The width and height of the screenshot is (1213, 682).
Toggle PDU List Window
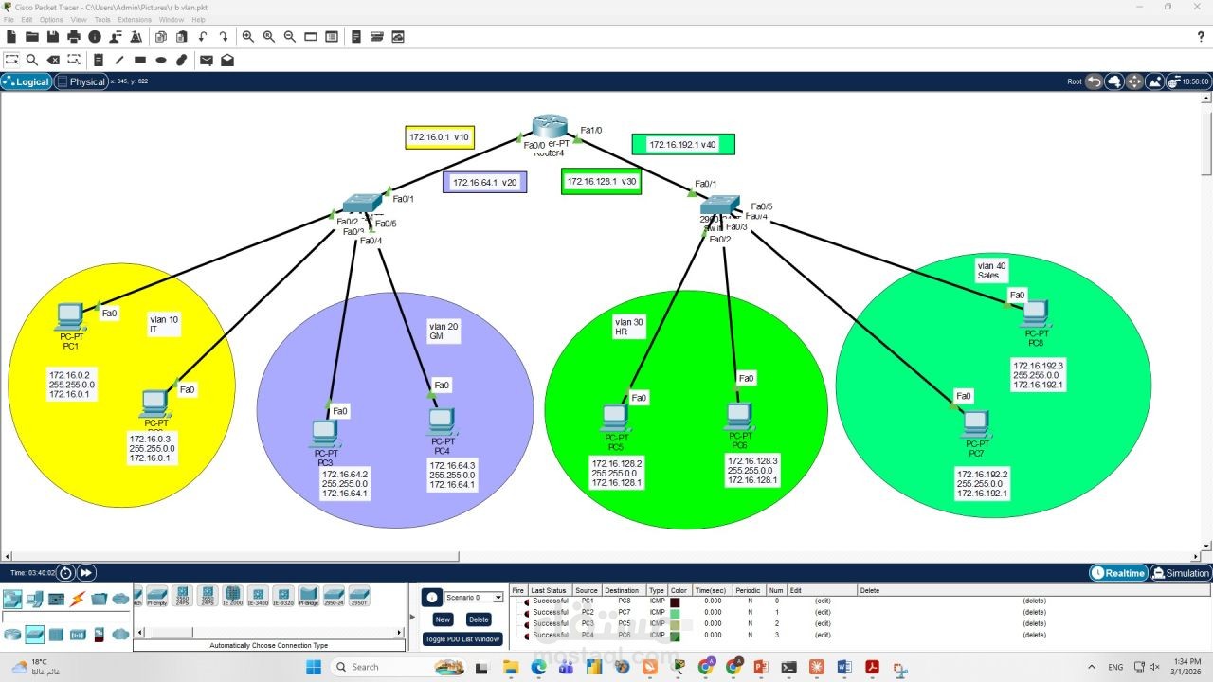pos(463,638)
